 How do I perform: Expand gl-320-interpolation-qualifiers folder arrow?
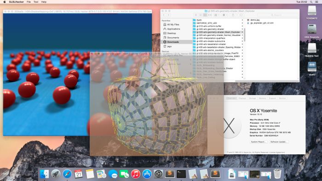pos(242,38)
